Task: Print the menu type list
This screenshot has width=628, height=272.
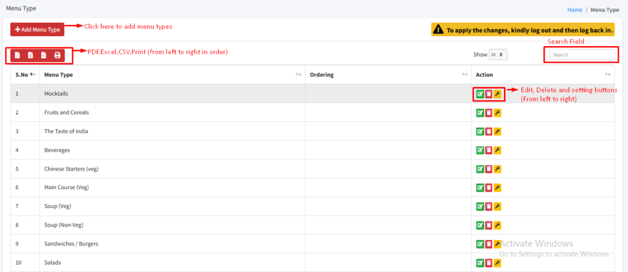Action: point(57,56)
